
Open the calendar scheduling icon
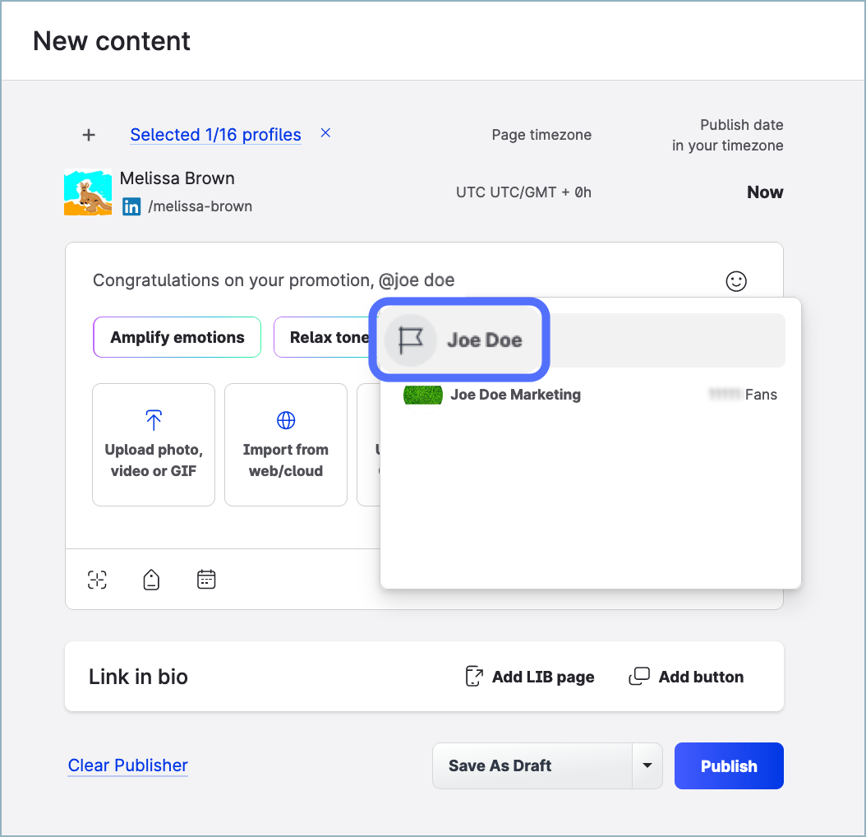point(206,580)
